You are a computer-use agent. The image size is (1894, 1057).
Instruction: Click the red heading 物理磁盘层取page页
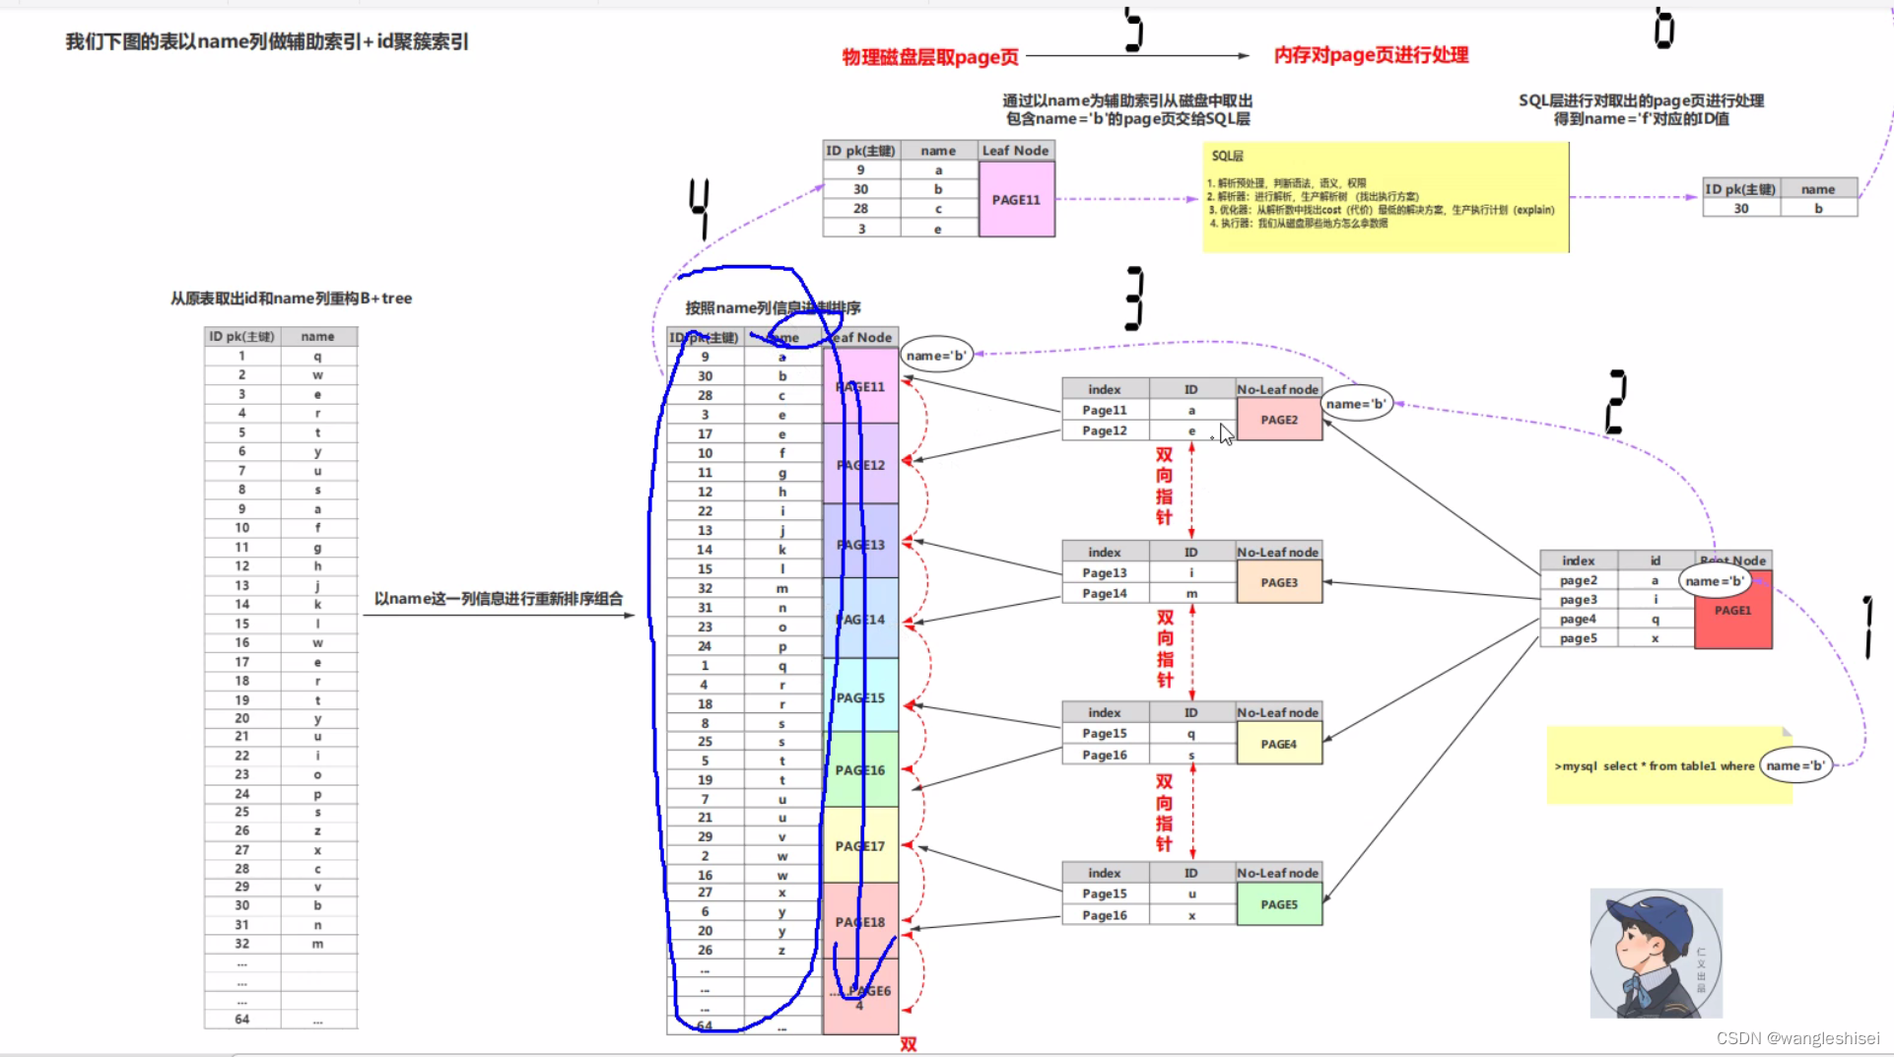(930, 57)
